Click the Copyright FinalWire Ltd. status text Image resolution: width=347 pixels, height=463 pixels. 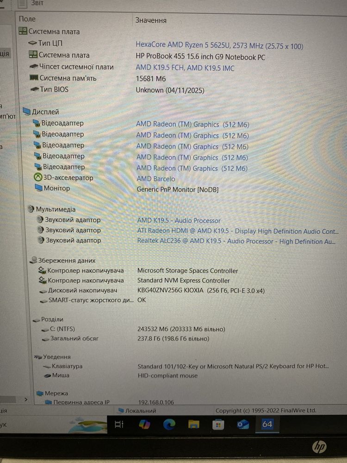pyautogui.click(x=266, y=410)
